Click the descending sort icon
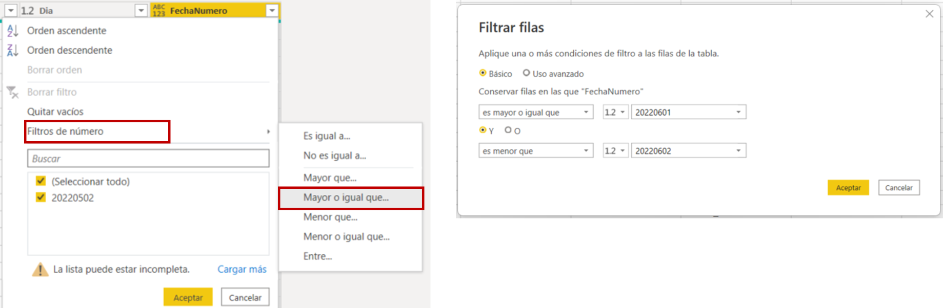 (11, 50)
